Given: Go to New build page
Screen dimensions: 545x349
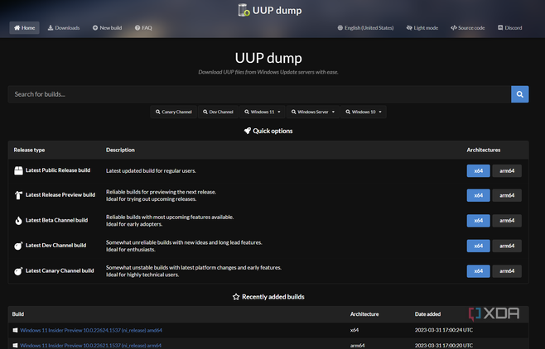Looking at the screenshot, I should click(107, 28).
